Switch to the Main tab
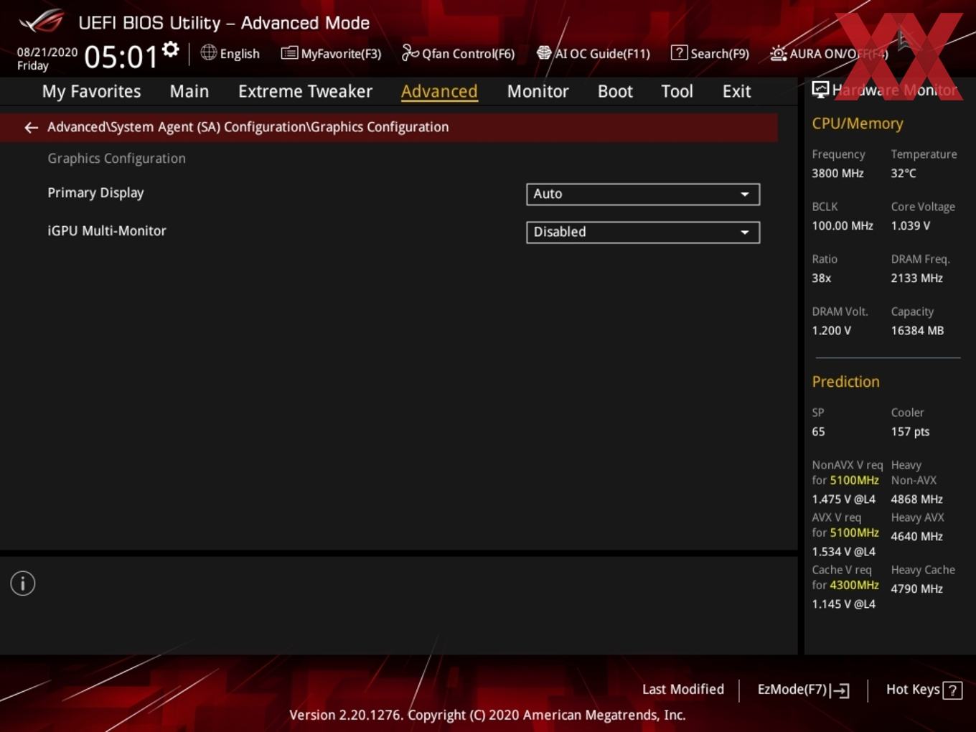Viewport: 976px width, 732px height. pyautogui.click(x=189, y=91)
